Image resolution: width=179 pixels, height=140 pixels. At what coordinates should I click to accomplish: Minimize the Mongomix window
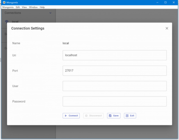[x=158, y=2]
